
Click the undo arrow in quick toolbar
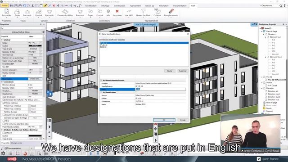click(24, 6)
